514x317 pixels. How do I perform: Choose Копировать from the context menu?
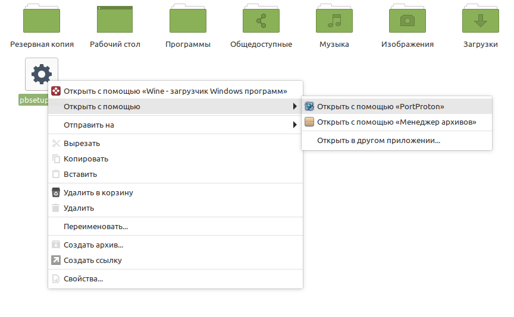[175, 158]
